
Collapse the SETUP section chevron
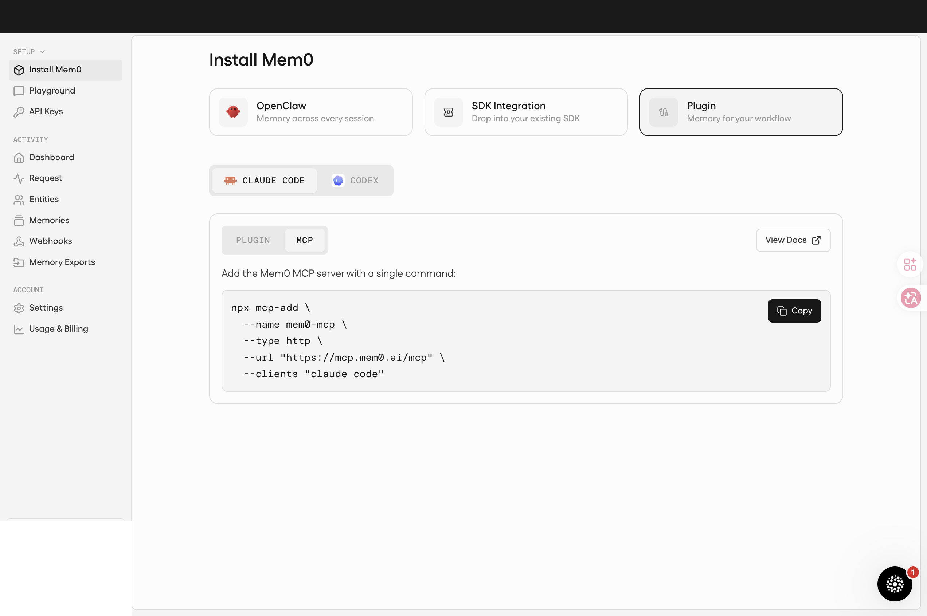42,52
